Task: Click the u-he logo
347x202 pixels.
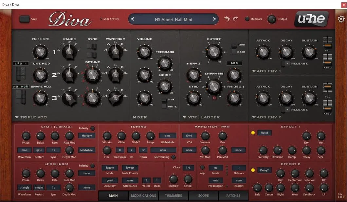Action: [311, 19]
